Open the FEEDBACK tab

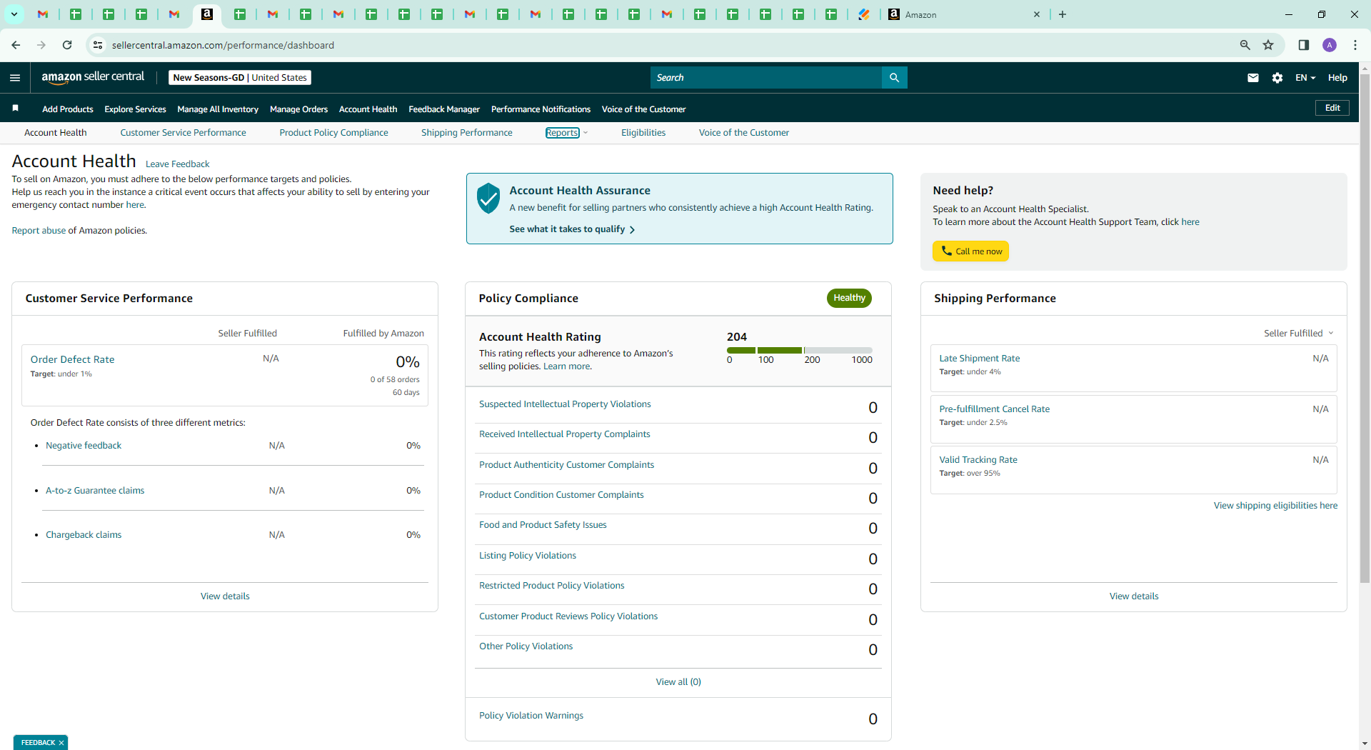coord(38,743)
